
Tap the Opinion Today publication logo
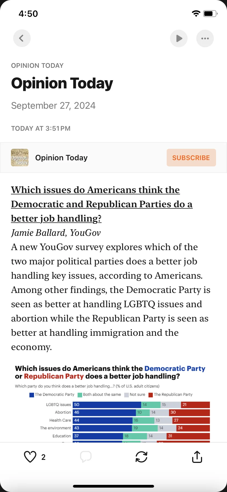click(20, 158)
